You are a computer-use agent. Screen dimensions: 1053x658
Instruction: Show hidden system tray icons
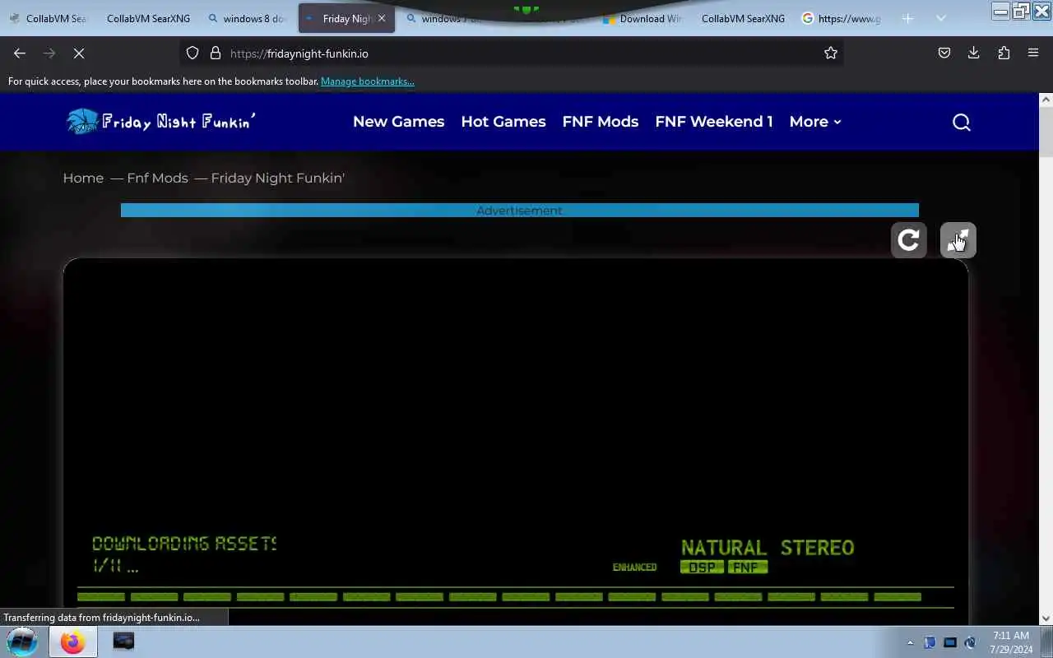pos(910,642)
